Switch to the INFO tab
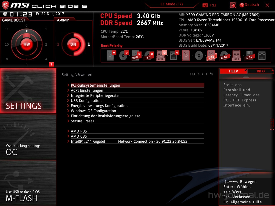This screenshot has width=275, height=206. tap(260, 71)
